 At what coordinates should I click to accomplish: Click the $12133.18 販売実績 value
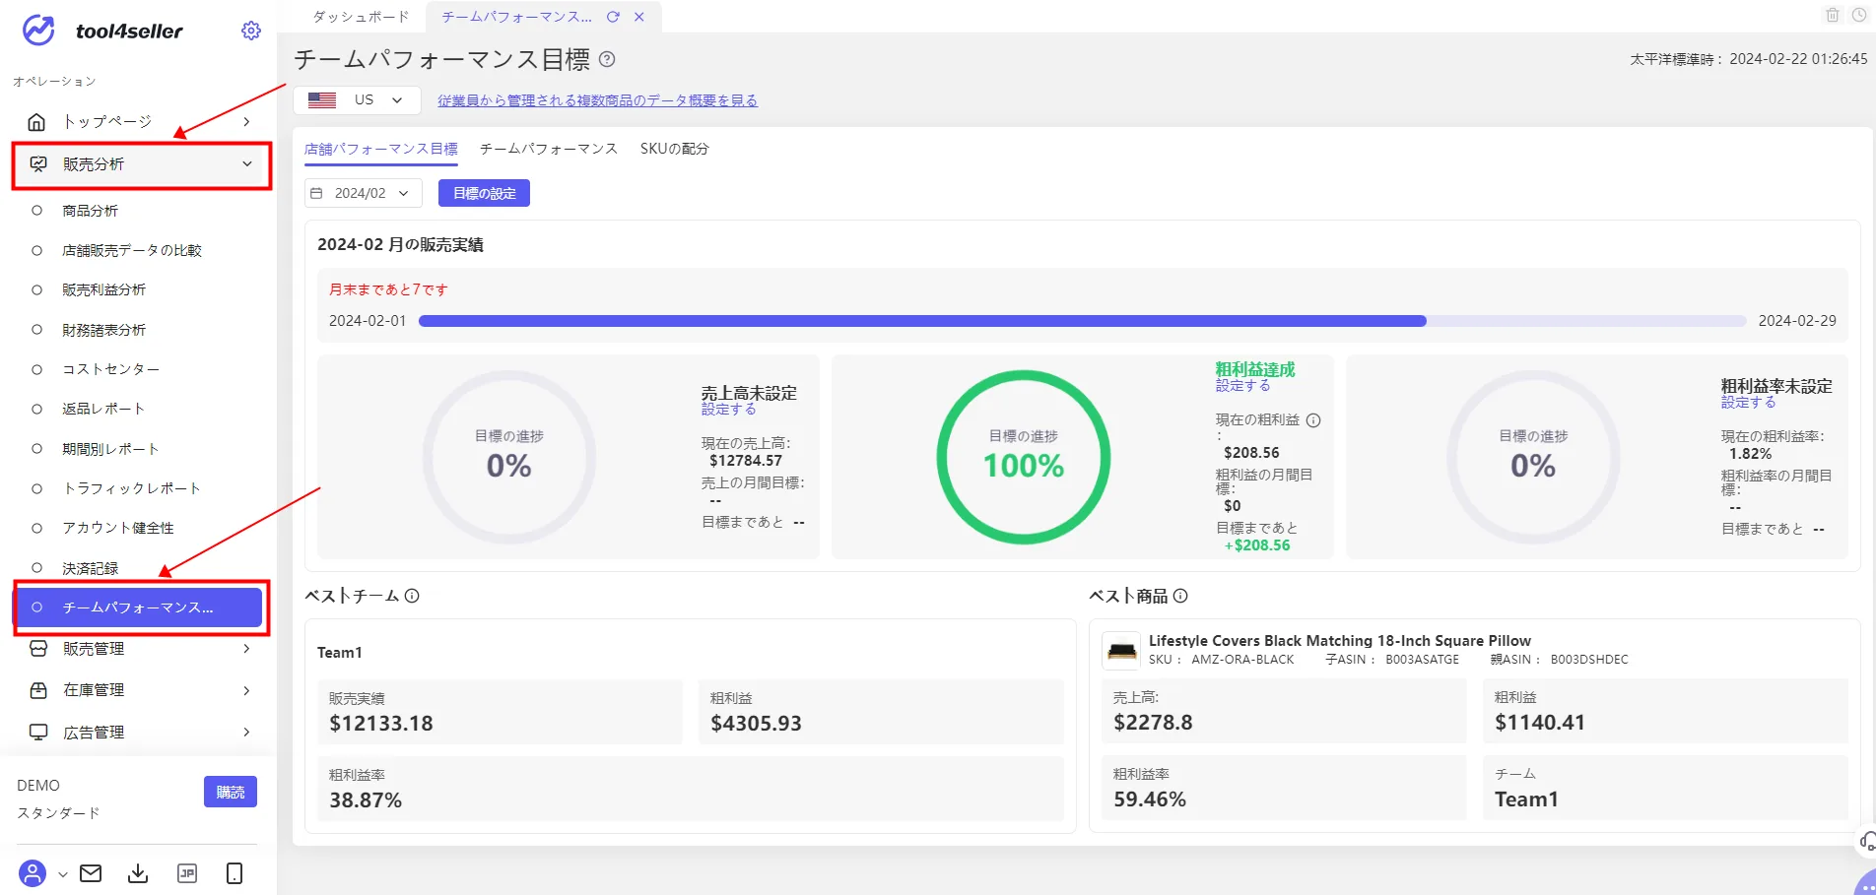pos(381,724)
